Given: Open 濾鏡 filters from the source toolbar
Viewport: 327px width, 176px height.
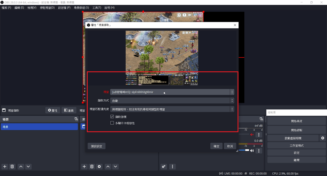Looking at the screenshot, I should [x=69, y=110].
